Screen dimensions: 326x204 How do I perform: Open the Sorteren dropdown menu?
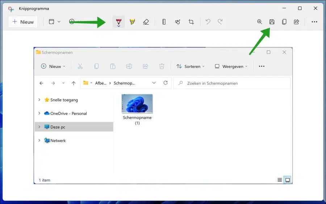pos(191,66)
